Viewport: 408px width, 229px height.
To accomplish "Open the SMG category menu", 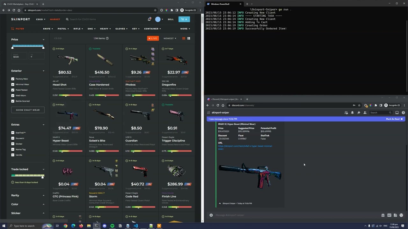I will click(91, 29).
